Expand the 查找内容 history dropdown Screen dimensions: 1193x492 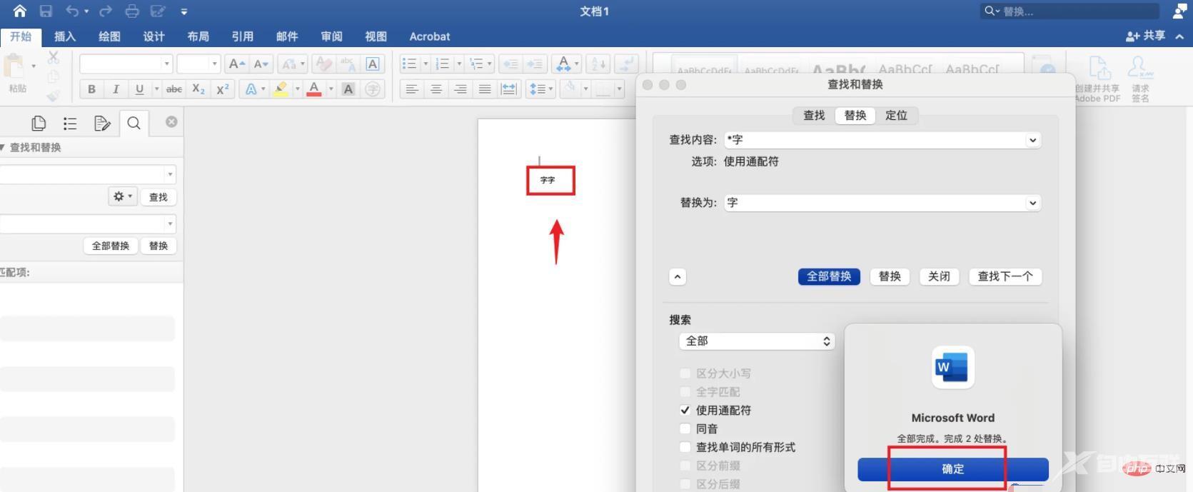[1032, 141]
